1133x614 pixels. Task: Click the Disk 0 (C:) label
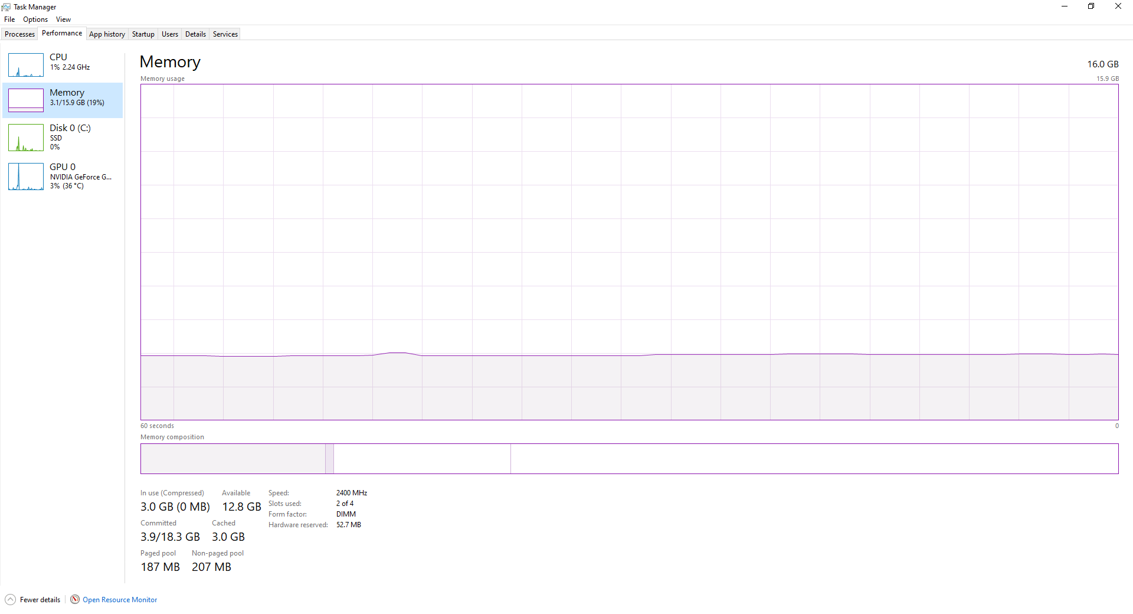click(x=70, y=128)
